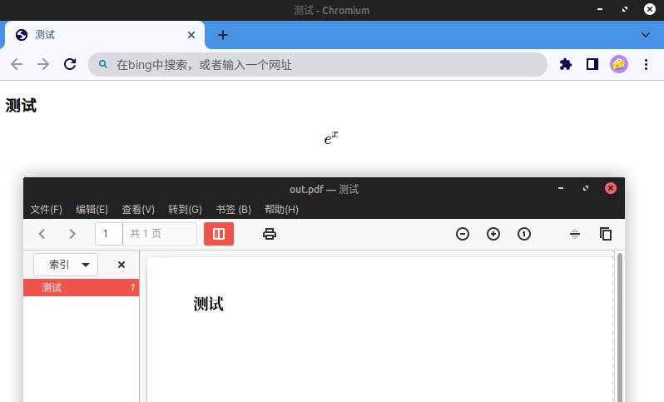This screenshot has width=664, height=402.
Task: Toggle the red sidebar panel button
Action: [219, 234]
